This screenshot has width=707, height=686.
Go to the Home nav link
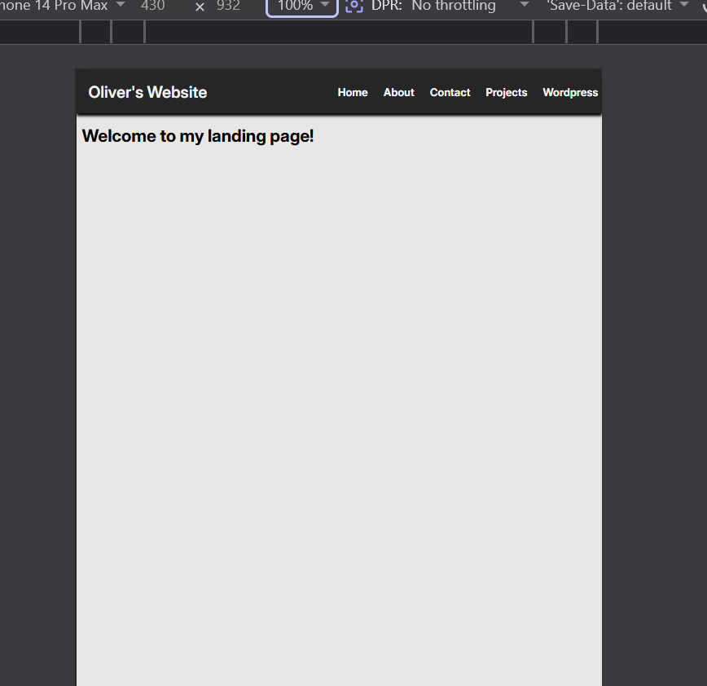point(353,92)
